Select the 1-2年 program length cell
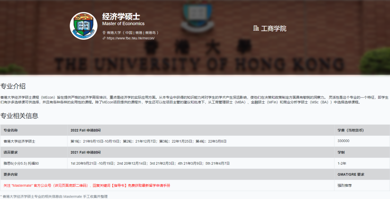The height and width of the screenshot is (199, 390). 342,163
